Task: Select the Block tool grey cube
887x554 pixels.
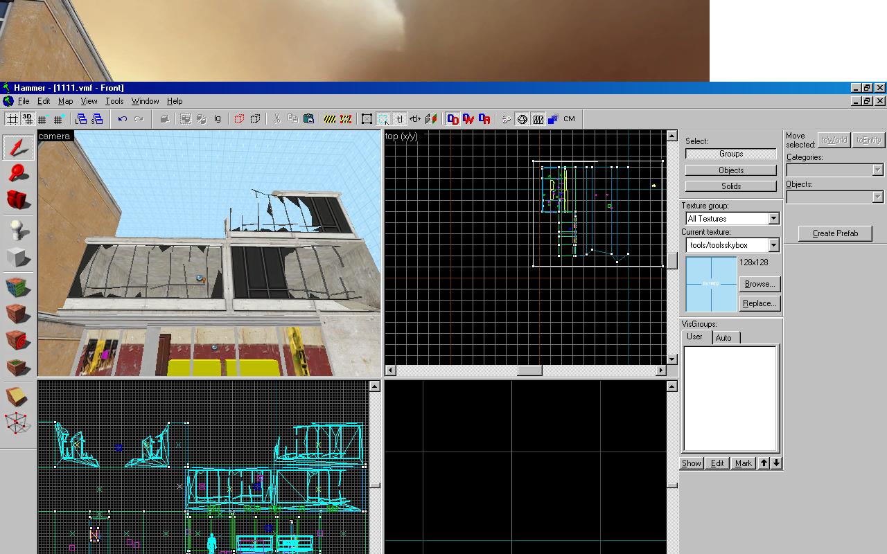Action: pyautogui.click(x=19, y=257)
